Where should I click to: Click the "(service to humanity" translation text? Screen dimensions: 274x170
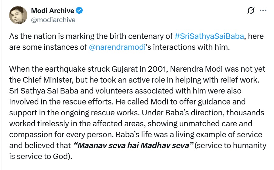coord(231,145)
